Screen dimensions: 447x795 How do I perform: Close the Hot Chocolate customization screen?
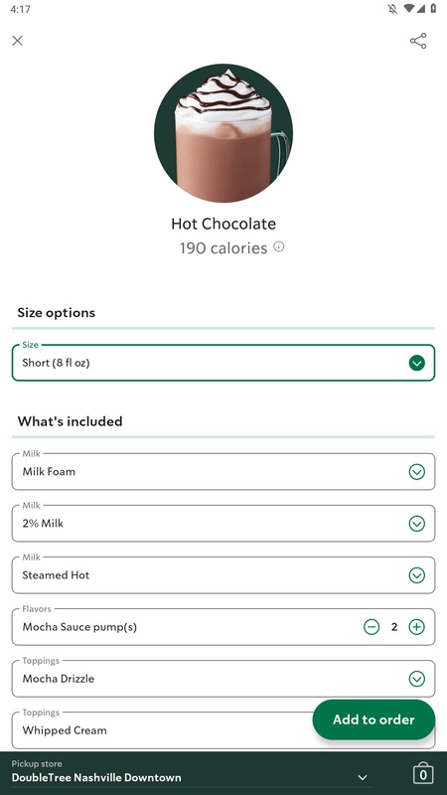click(x=17, y=41)
